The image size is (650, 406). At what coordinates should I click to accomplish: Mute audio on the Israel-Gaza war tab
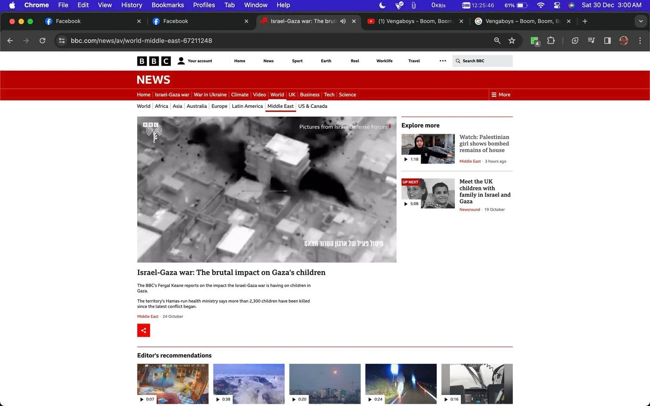pyautogui.click(x=343, y=21)
